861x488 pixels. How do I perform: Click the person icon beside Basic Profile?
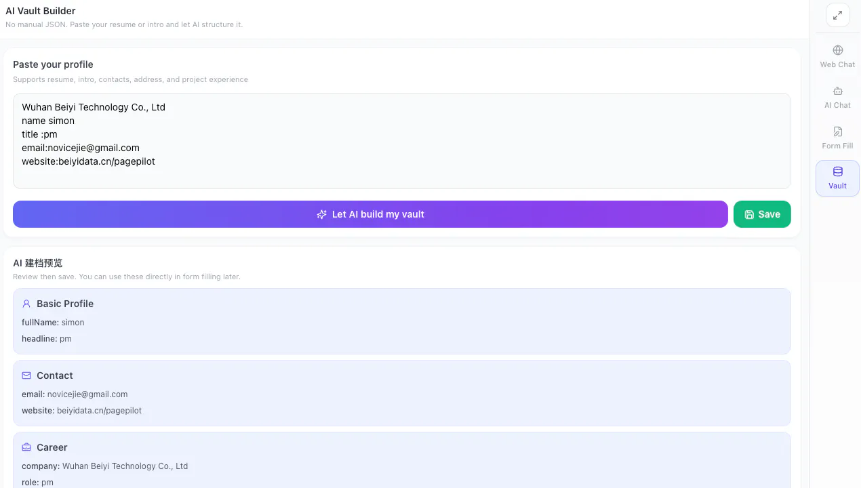(x=26, y=304)
